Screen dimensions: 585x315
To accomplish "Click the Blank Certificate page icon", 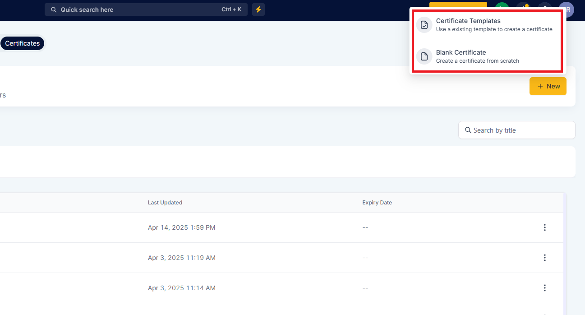I will 424,56.
